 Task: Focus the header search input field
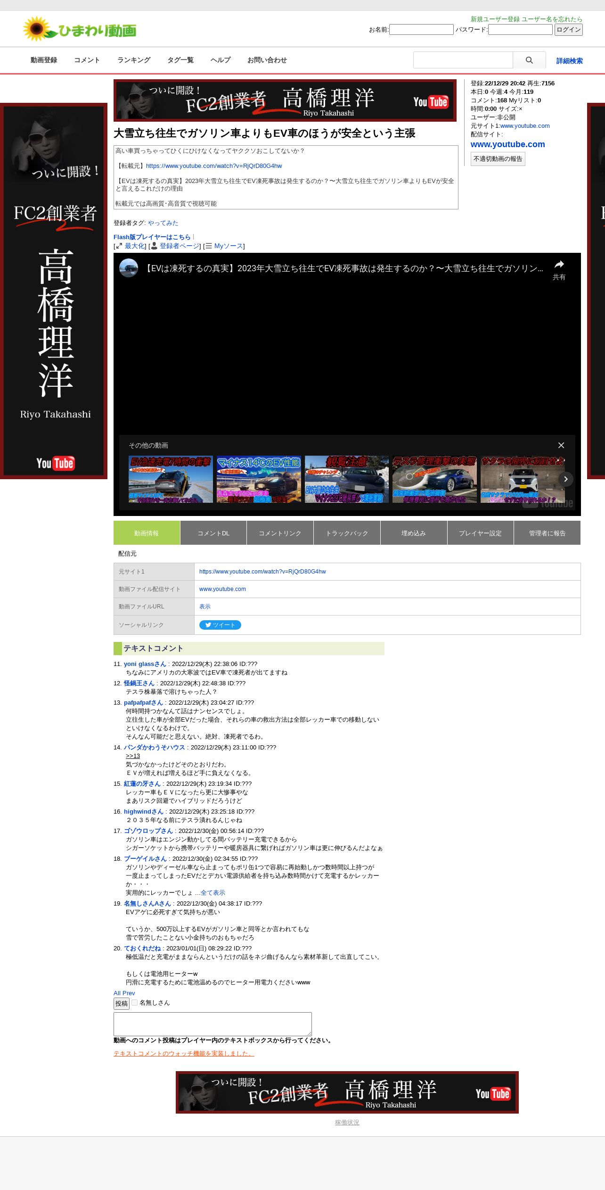point(463,60)
